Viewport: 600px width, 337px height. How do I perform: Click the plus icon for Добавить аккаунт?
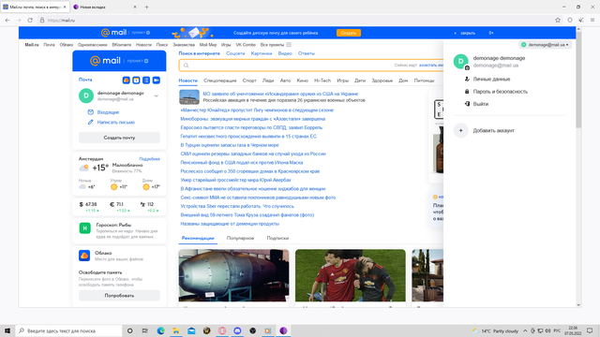[x=460, y=130]
